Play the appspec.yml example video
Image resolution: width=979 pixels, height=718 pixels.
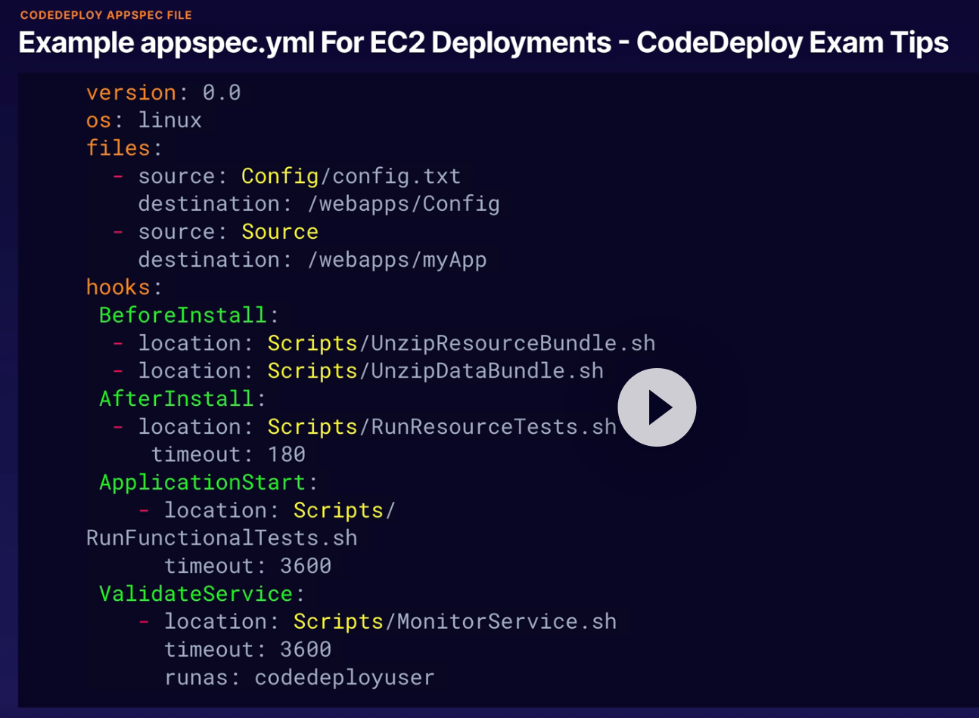[657, 407]
